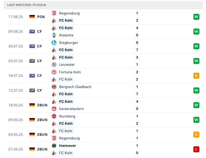
Task: Click the D result badge for 04.05.25
Action: pyautogui.click(x=196, y=135)
